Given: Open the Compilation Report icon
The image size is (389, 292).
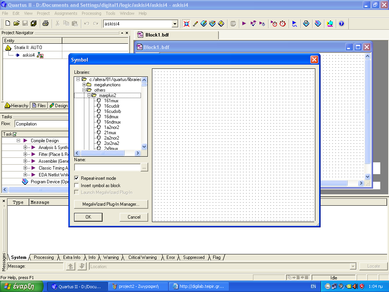Looking at the screenshot, I should tap(306, 24).
